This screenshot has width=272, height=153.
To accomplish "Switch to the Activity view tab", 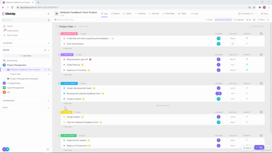I will coord(154,14).
